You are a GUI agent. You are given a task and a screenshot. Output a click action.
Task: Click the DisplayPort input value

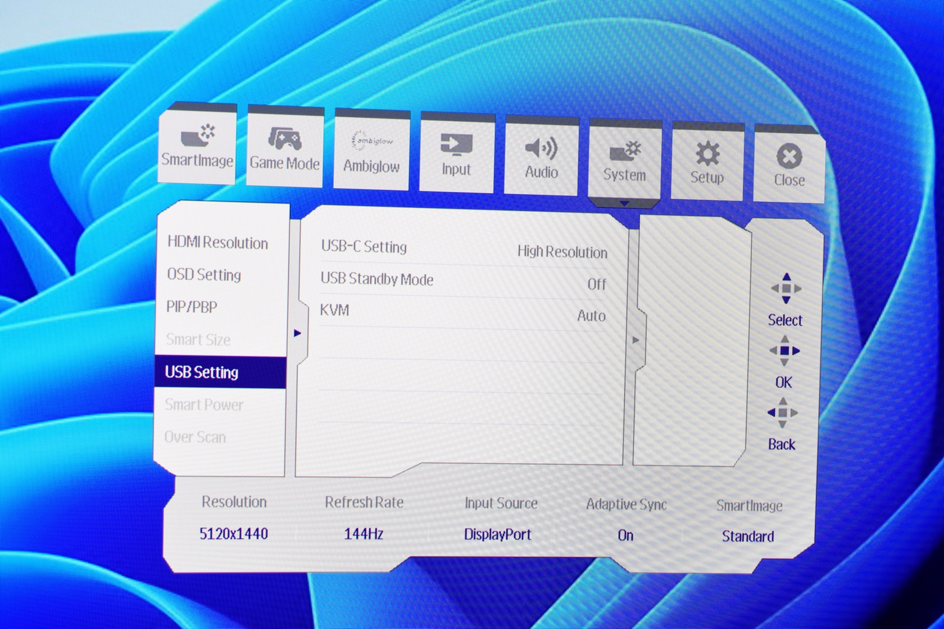tap(498, 534)
